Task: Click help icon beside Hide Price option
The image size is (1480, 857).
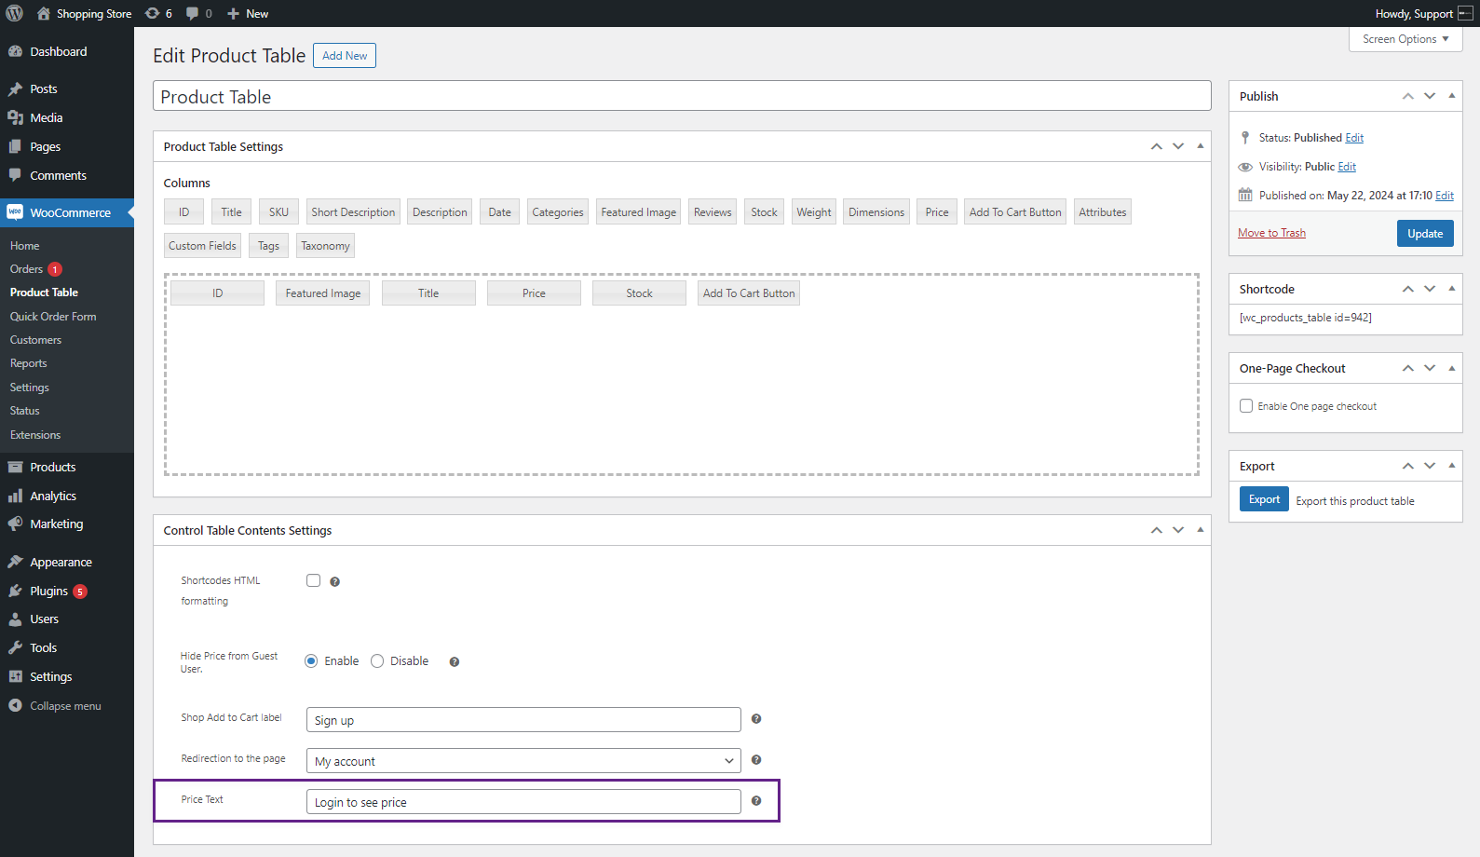Action: (x=455, y=661)
